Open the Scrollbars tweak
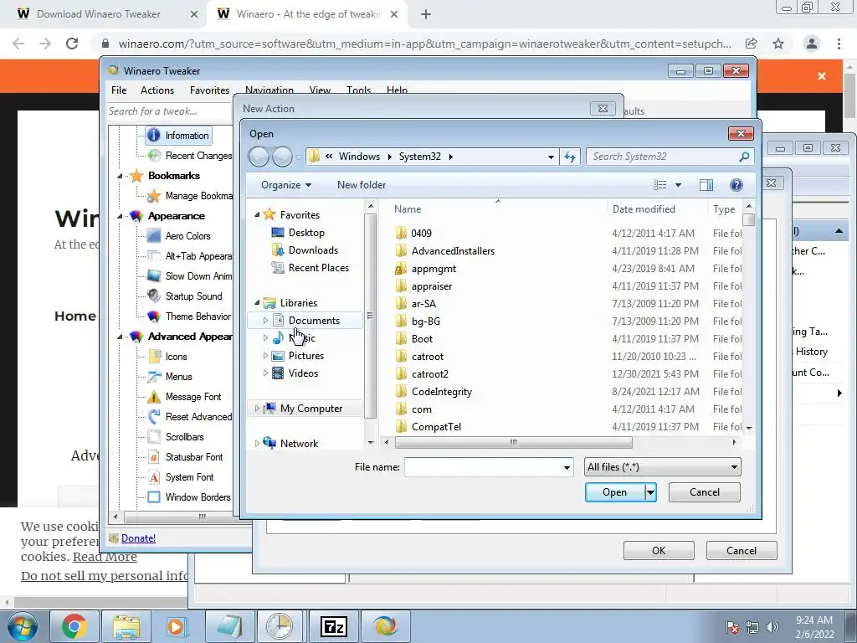 [176, 437]
